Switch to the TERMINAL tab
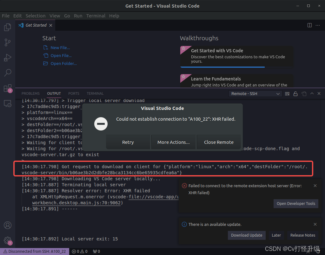This screenshot has width=325, height=255. [x=95, y=93]
